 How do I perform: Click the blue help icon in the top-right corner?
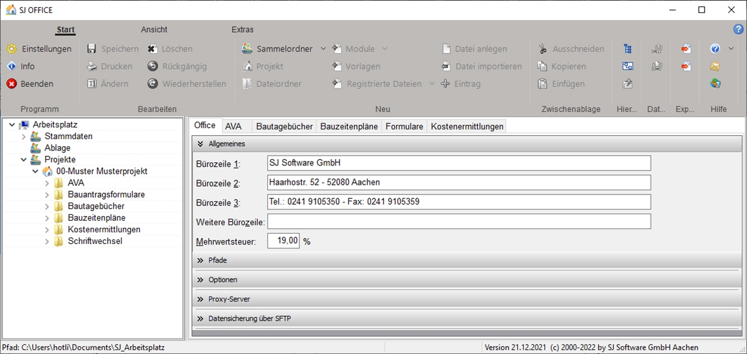[x=738, y=29]
